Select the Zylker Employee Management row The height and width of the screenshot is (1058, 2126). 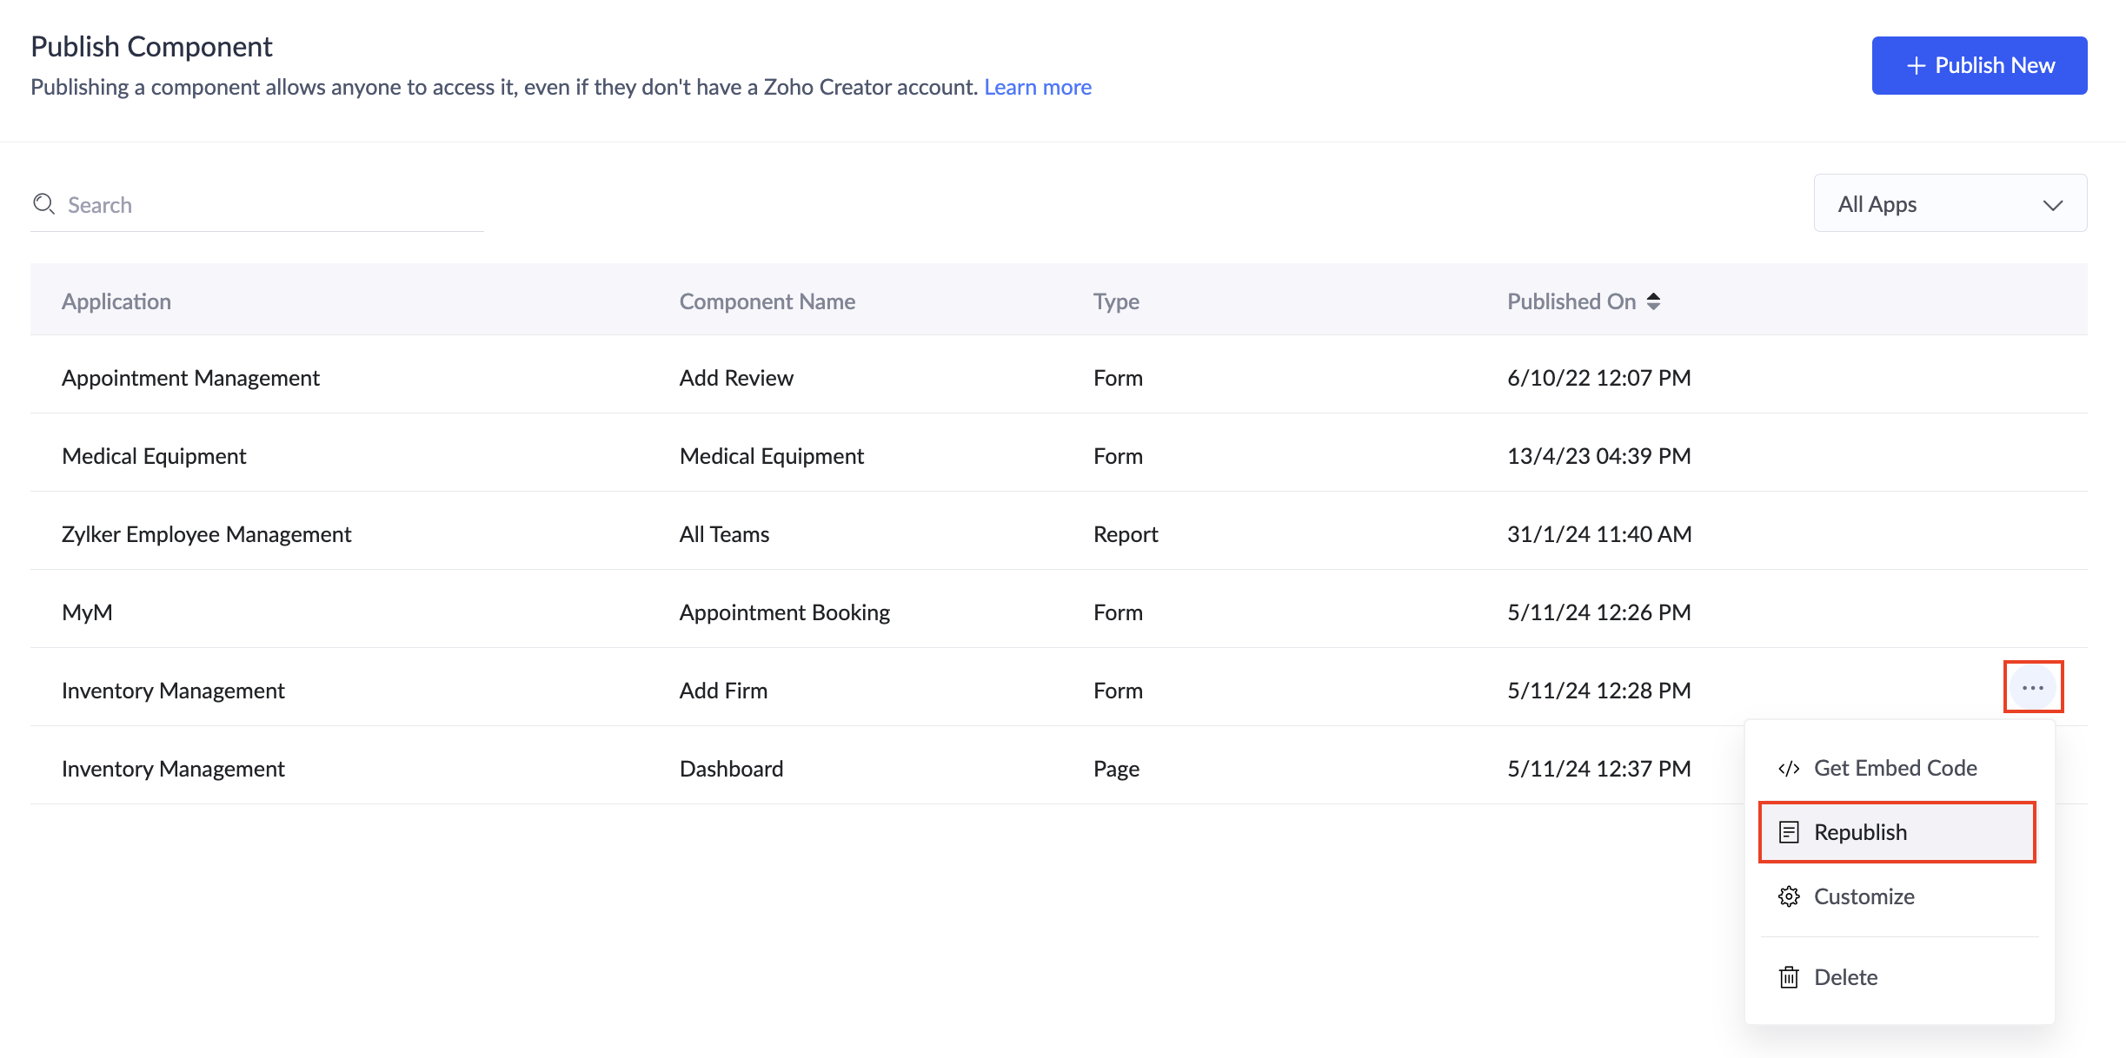[206, 534]
